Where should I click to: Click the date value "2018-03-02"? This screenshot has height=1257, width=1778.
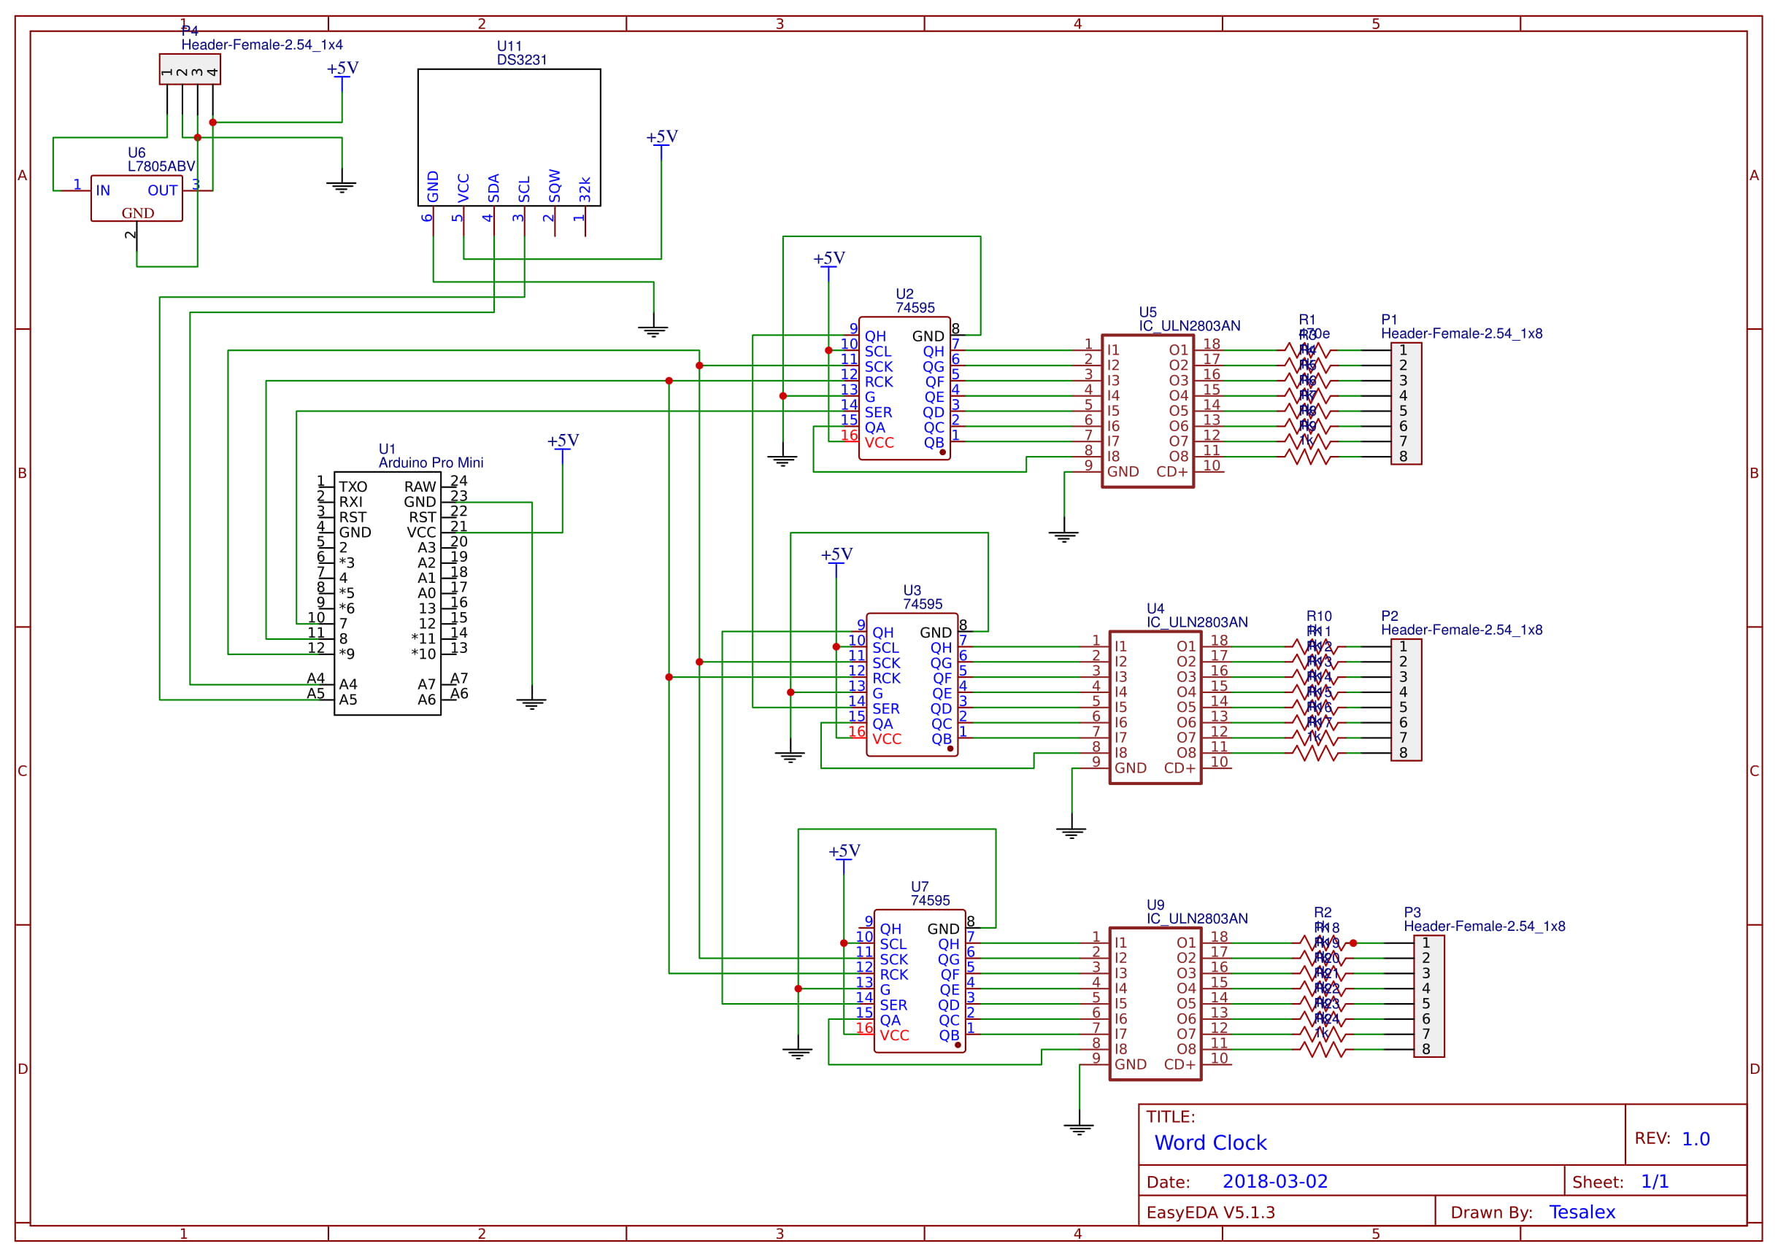tap(1274, 1181)
